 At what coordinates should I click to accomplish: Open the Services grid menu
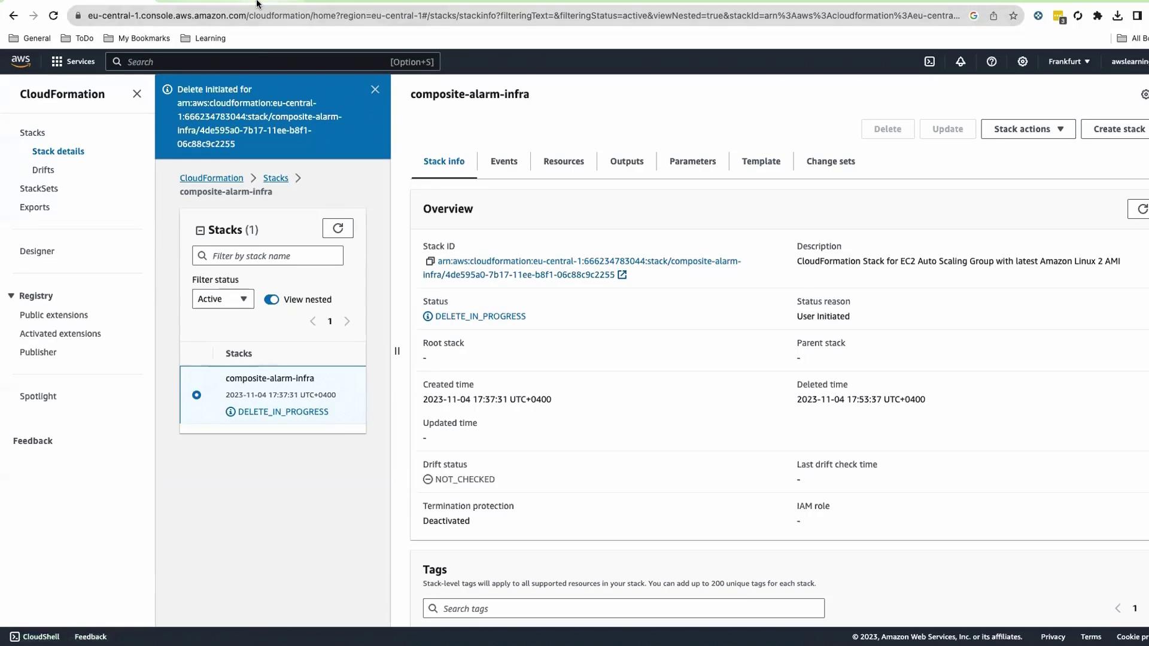(x=73, y=62)
